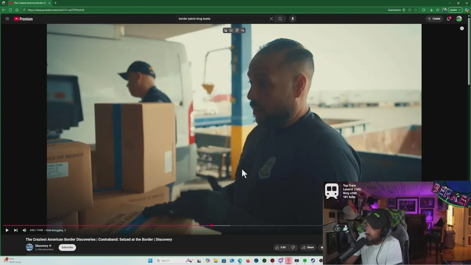Share this video
Viewport: 471px width, 265px height.
click(308, 247)
